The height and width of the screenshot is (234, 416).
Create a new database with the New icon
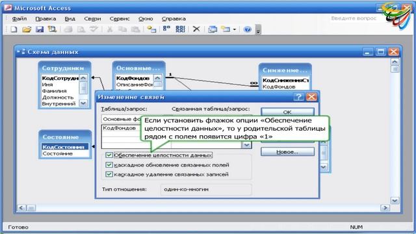(x=14, y=29)
